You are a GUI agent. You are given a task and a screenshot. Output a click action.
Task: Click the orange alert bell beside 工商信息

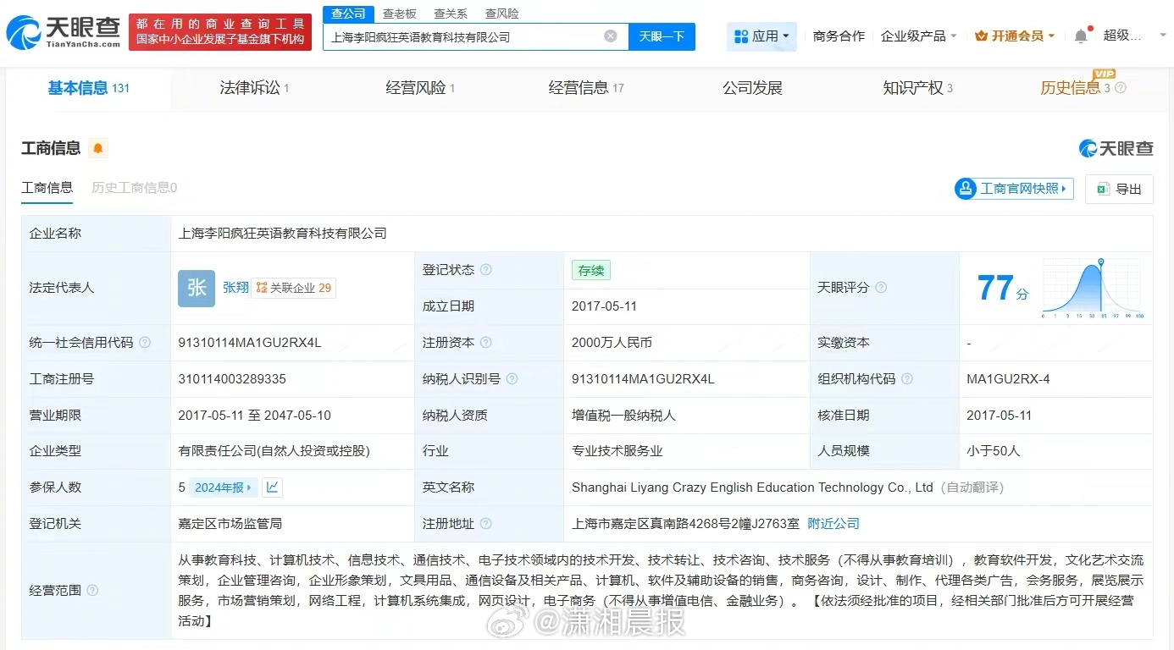pos(98,149)
